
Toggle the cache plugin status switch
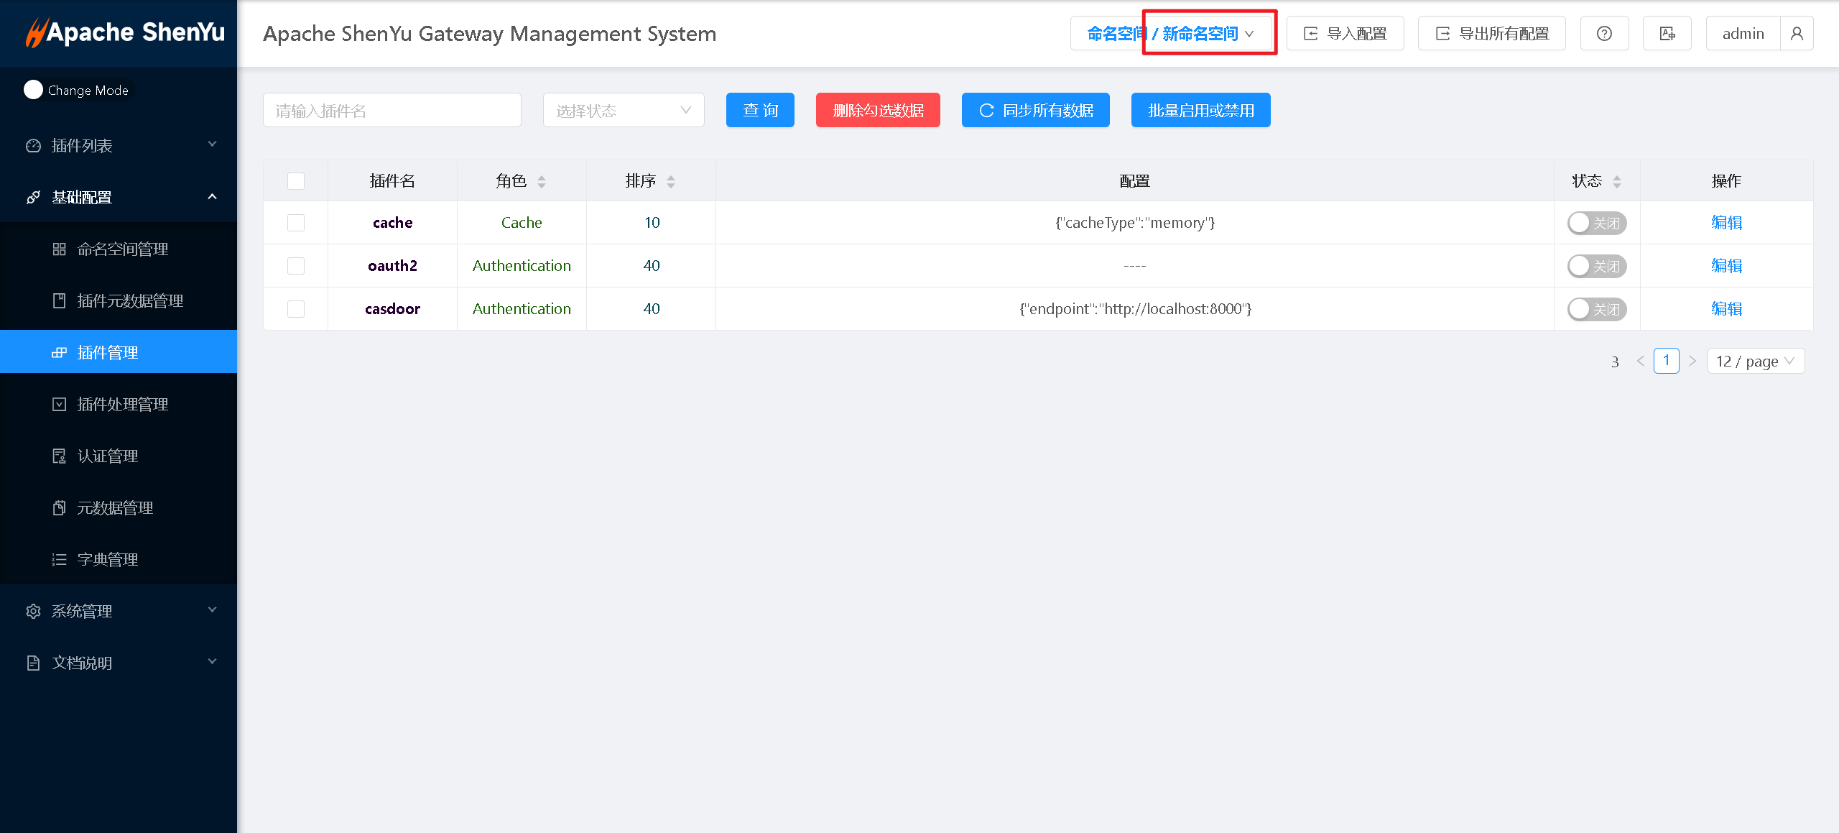(x=1596, y=223)
